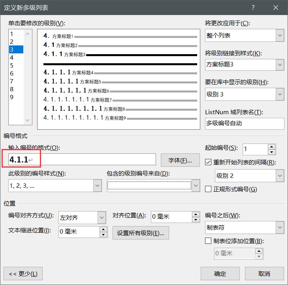This screenshot has width=288, height=285.
Task: Enable 正规形式编号 checkbox
Action: [x=209, y=189]
